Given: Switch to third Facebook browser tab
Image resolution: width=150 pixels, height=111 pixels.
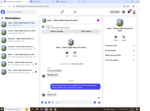Looking at the screenshot, I should [x=68, y=1].
